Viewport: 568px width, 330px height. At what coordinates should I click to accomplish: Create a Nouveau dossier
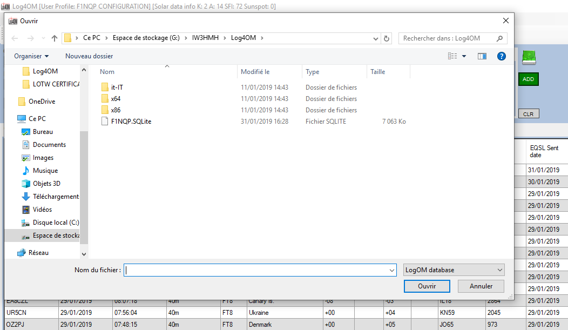pos(89,56)
